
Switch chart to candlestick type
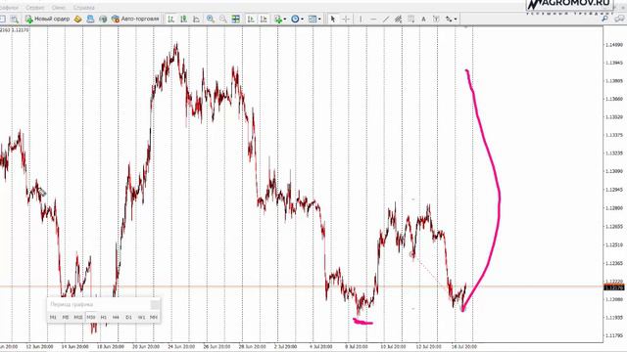click(183, 19)
